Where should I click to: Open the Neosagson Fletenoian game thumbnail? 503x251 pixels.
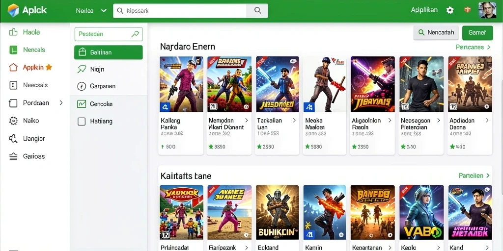pos(421,84)
